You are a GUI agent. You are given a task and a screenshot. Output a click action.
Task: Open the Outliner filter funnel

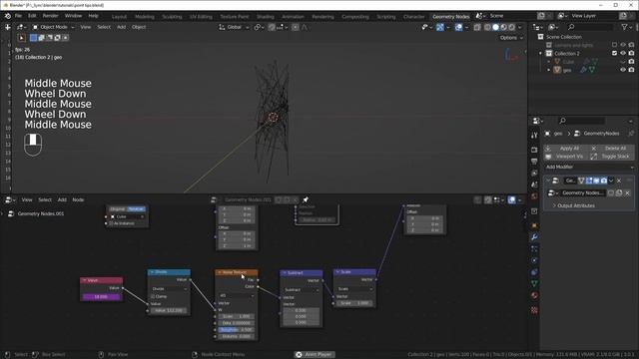(x=625, y=27)
